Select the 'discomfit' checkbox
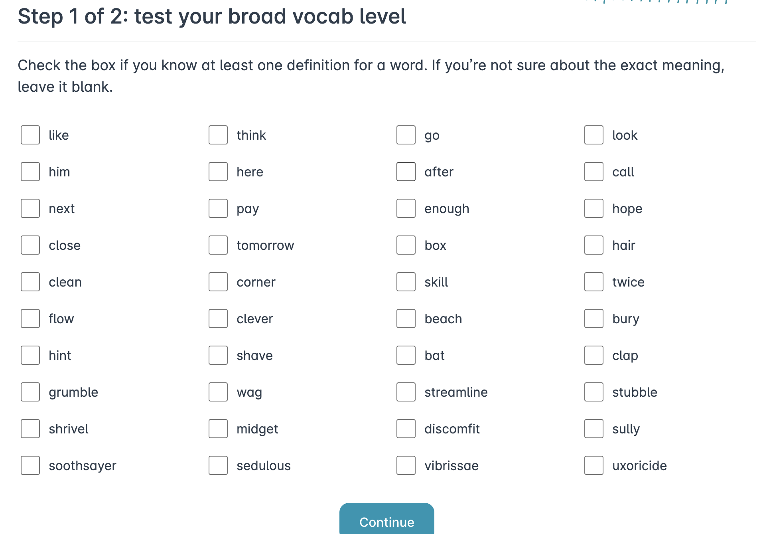 pyautogui.click(x=406, y=429)
